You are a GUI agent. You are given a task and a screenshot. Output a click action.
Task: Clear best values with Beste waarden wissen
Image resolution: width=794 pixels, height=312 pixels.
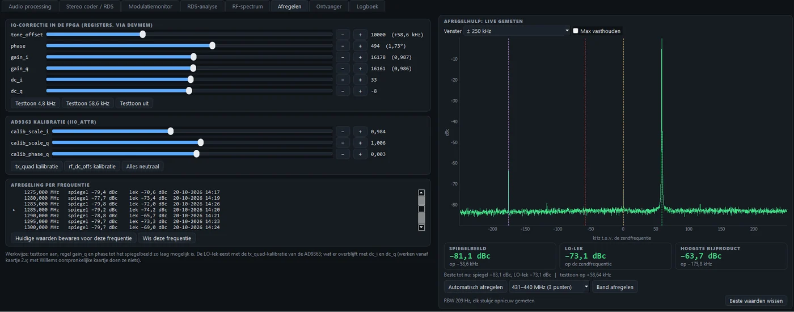tap(756, 301)
